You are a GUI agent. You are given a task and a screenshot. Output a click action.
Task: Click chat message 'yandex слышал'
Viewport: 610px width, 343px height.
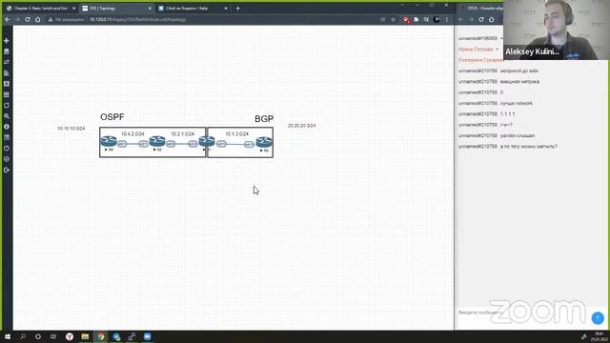coord(518,135)
